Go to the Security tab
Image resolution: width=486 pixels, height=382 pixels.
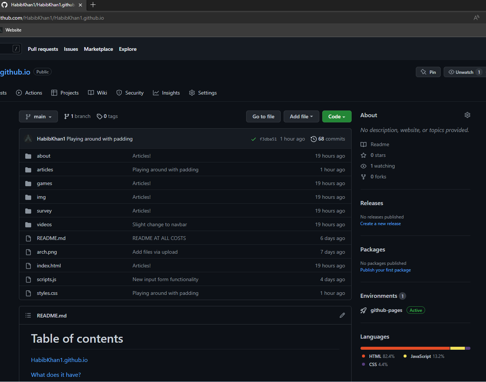coord(130,93)
